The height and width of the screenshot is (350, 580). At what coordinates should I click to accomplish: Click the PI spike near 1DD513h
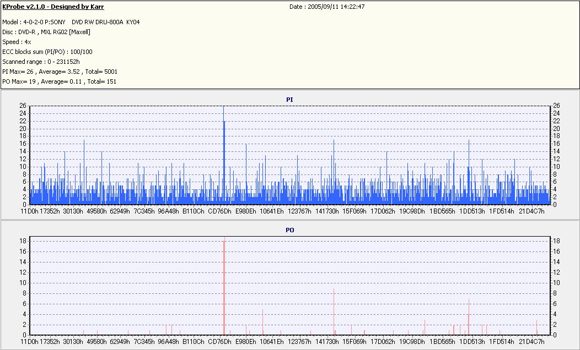click(x=469, y=172)
